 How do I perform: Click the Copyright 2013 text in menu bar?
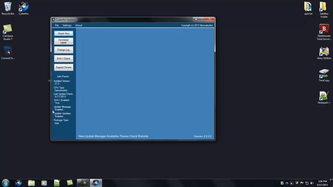[197, 25]
